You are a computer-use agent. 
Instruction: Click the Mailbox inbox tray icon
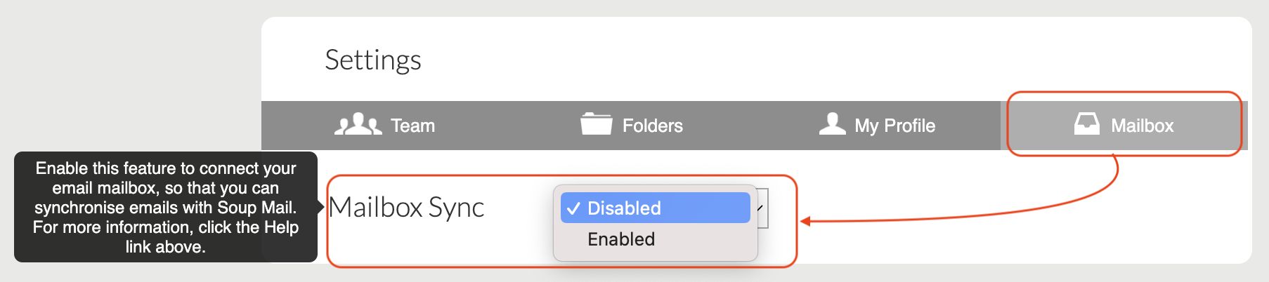(1086, 124)
